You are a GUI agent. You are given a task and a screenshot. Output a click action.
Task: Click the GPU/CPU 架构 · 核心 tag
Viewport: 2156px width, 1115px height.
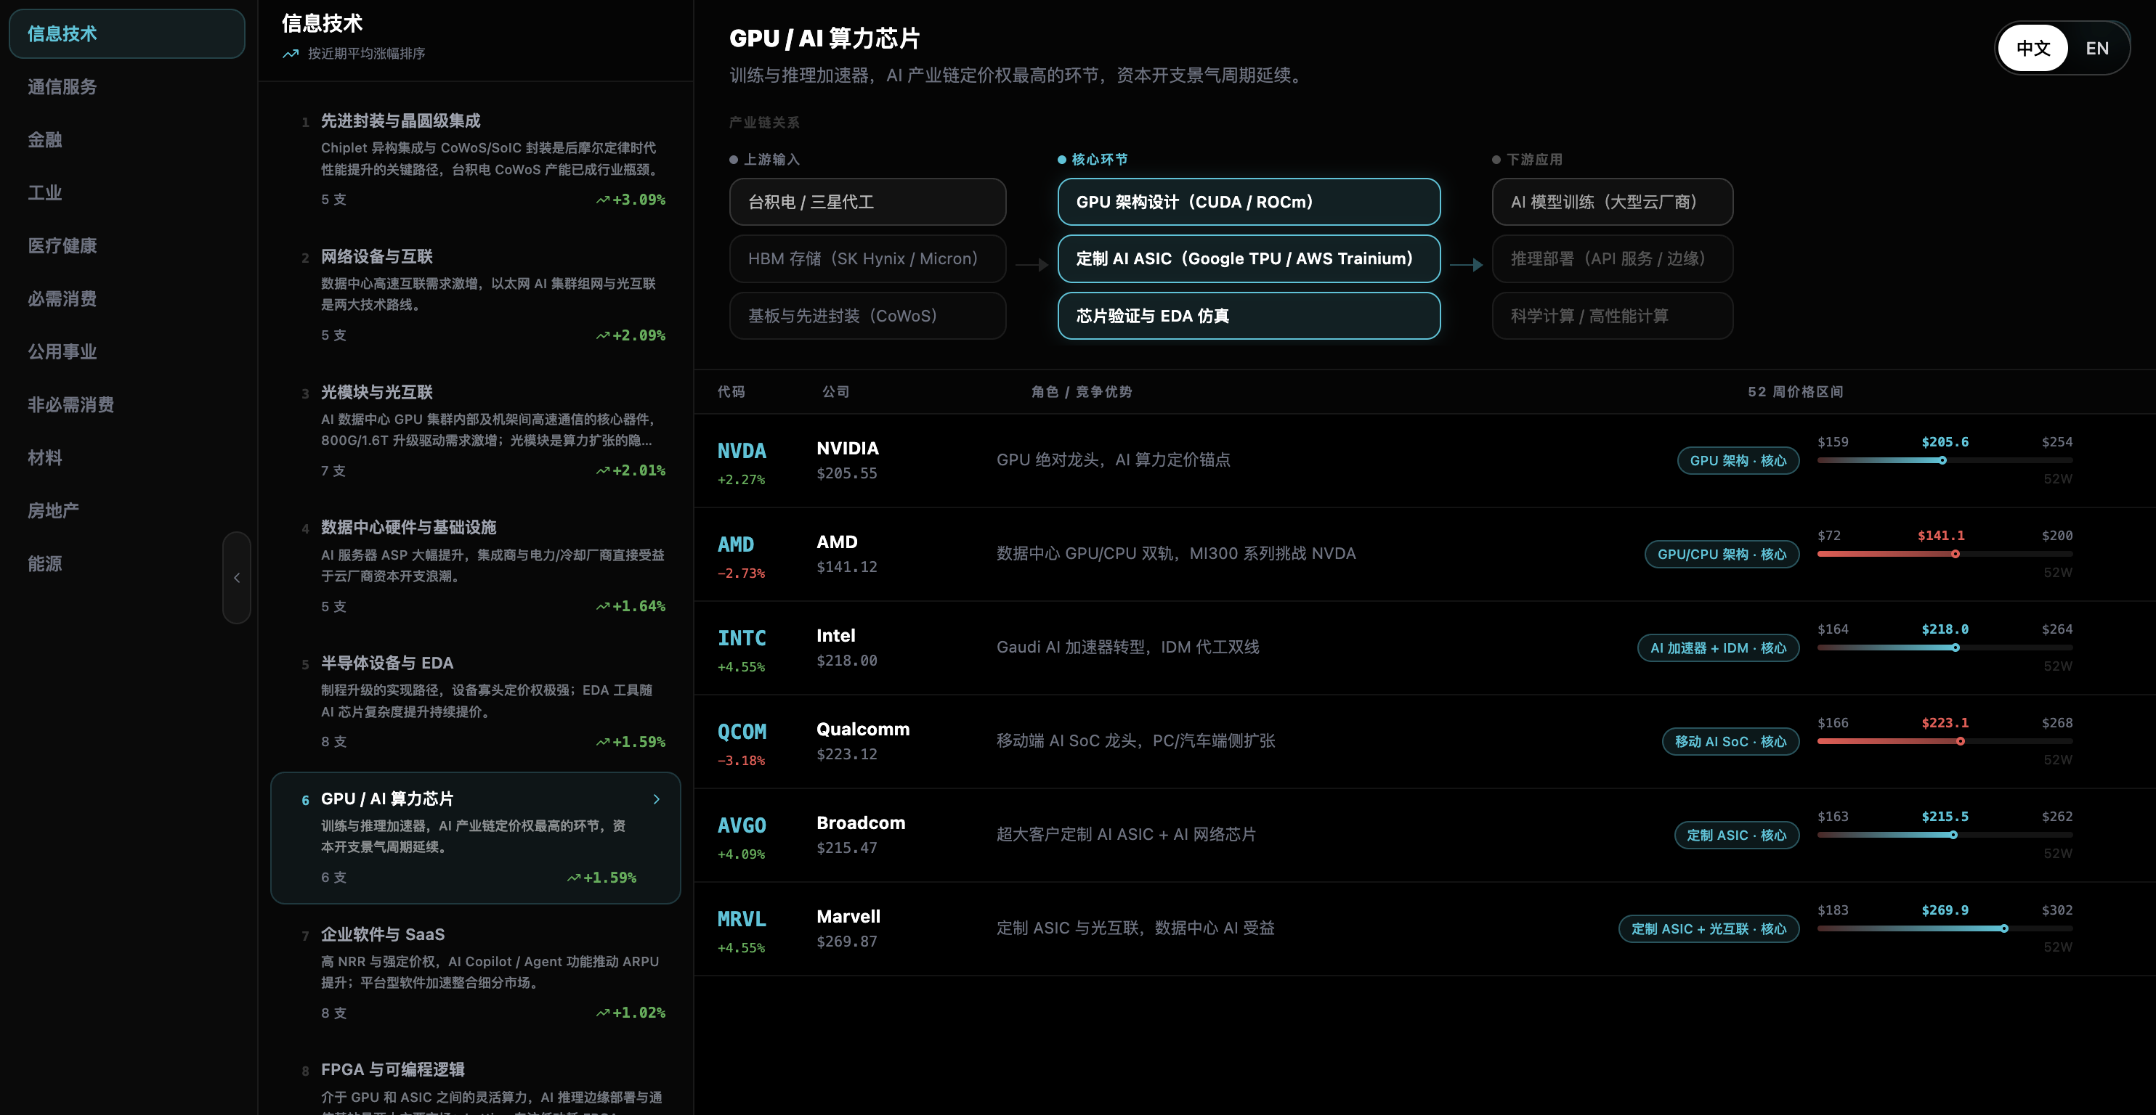pyautogui.click(x=1722, y=555)
